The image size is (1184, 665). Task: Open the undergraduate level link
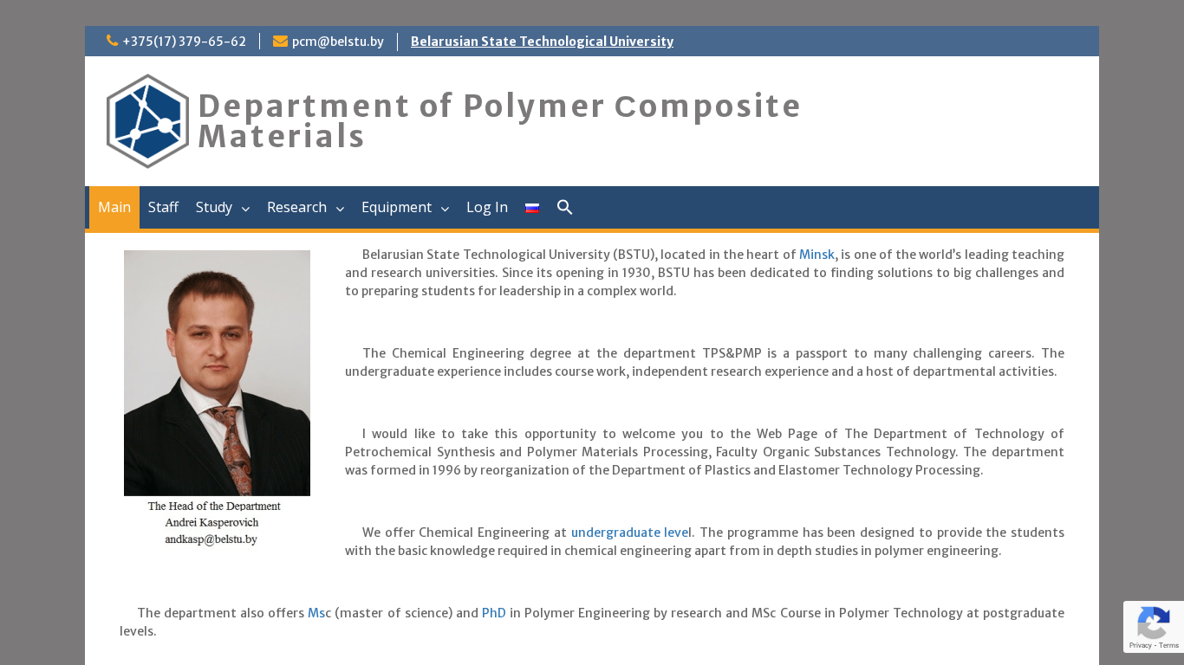point(631,533)
